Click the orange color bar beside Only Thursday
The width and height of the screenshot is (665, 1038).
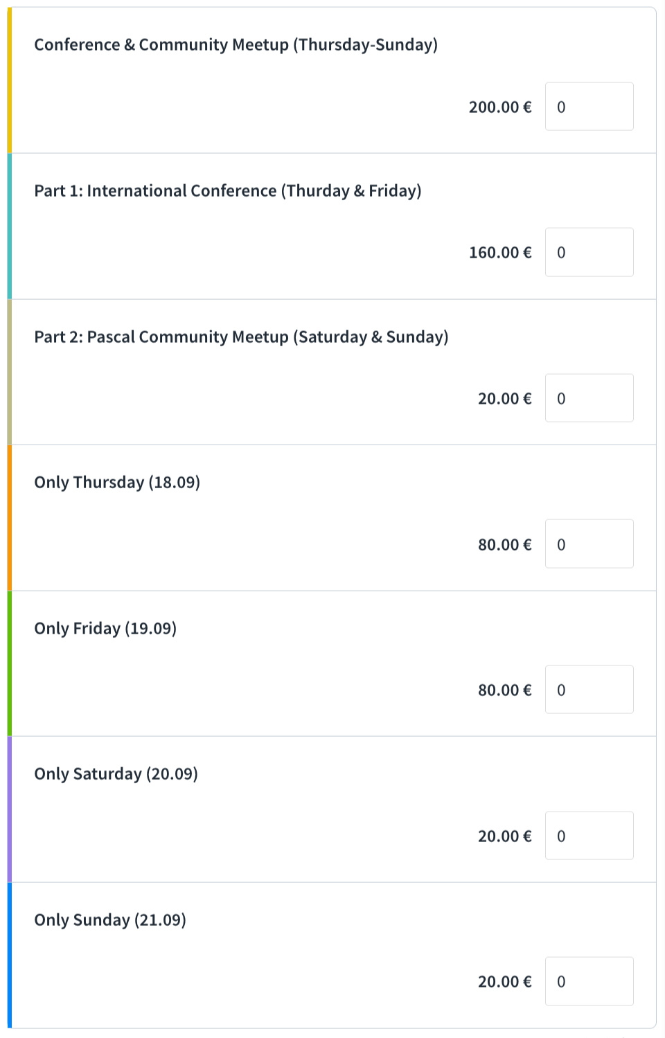pyautogui.click(x=10, y=518)
